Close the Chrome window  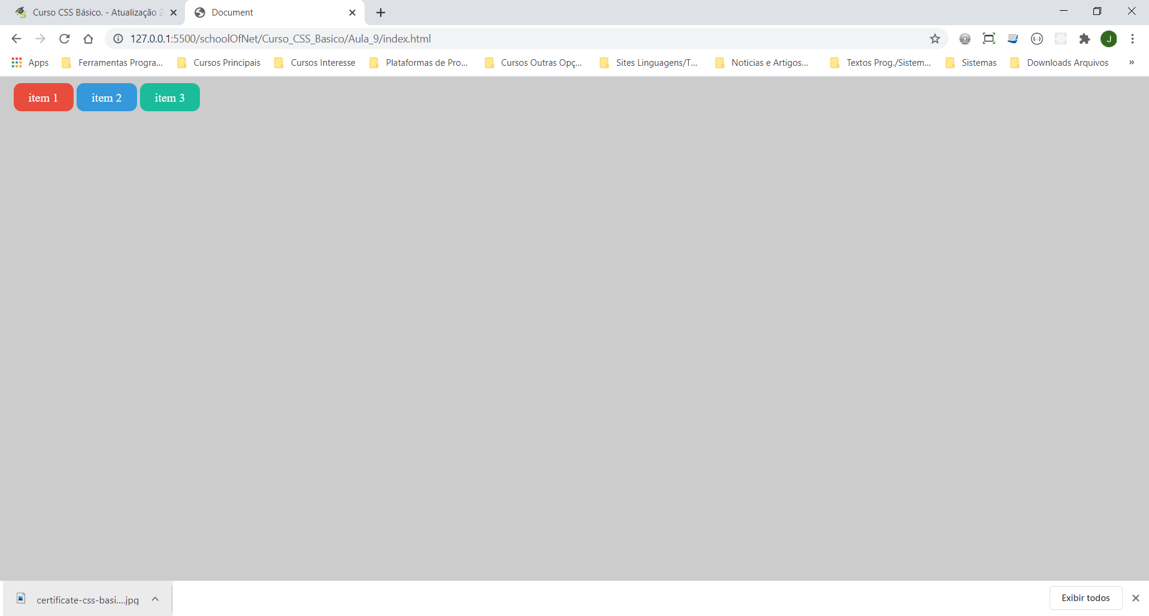(1132, 11)
